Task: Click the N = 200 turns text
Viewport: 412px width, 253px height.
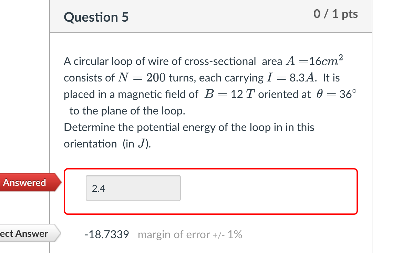Action: (154, 77)
